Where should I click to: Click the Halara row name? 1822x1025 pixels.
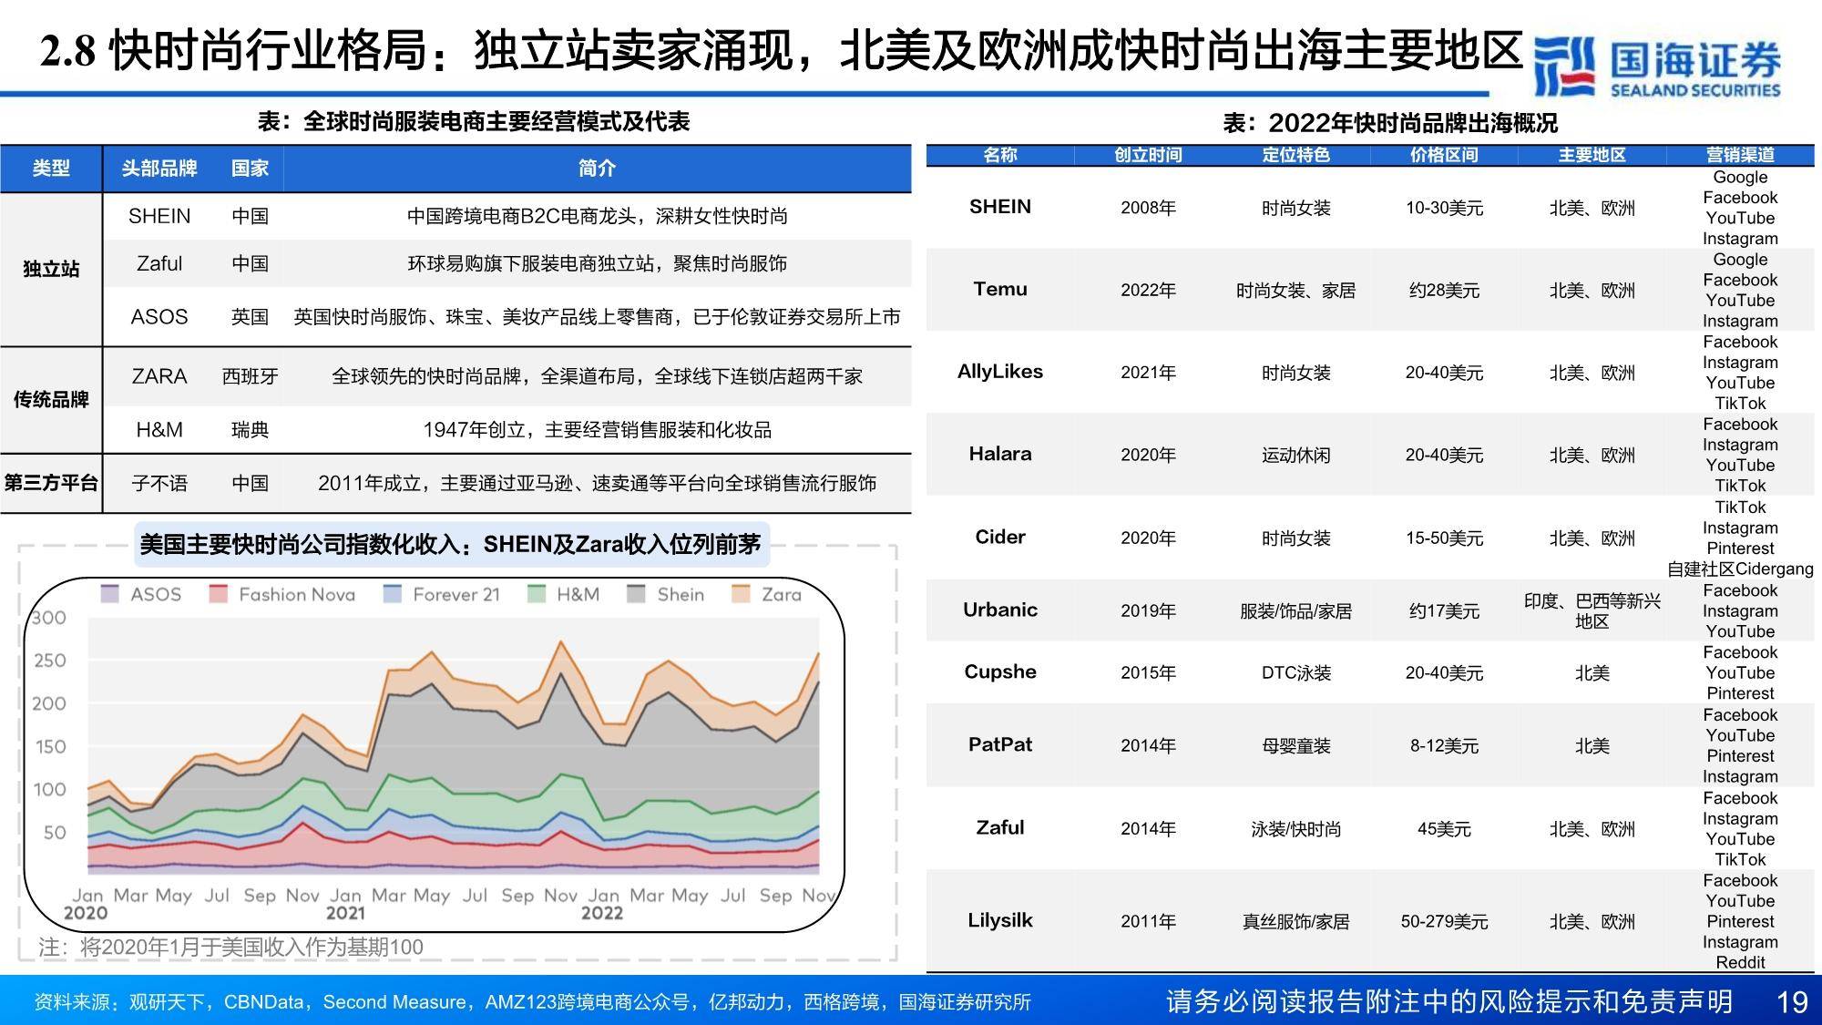[1000, 454]
